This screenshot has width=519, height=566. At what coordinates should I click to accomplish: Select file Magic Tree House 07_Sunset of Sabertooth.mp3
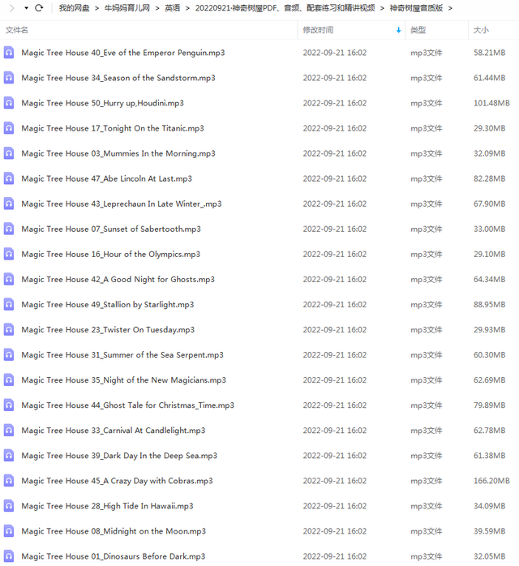coord(111,229)
